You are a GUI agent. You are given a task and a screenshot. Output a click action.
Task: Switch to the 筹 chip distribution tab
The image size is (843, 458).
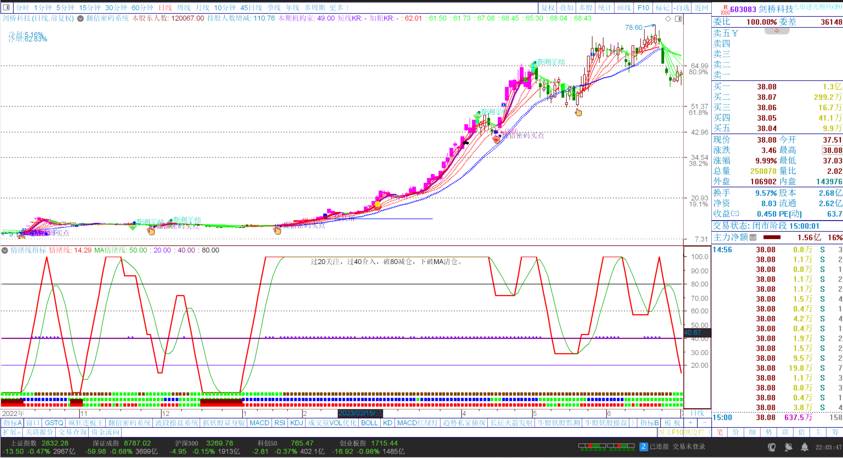(x=835, y=432)
